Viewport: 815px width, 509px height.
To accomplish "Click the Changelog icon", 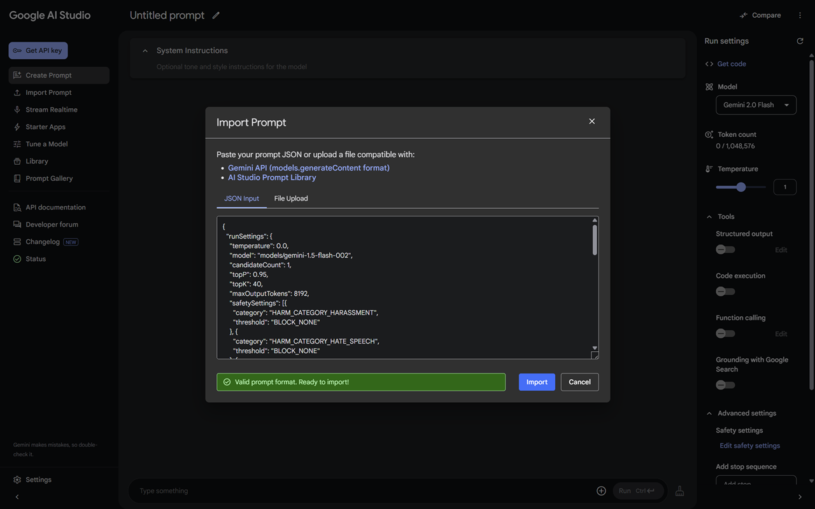I will tap(17, 242).
